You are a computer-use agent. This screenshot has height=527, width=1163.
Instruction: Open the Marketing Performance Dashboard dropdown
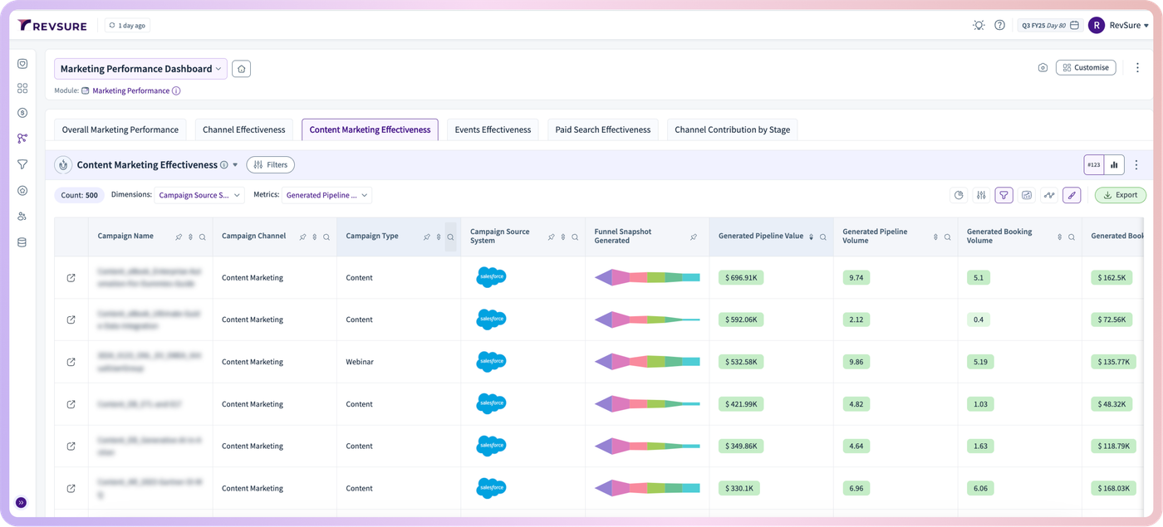pyautogui.click(x=140, y=69)
